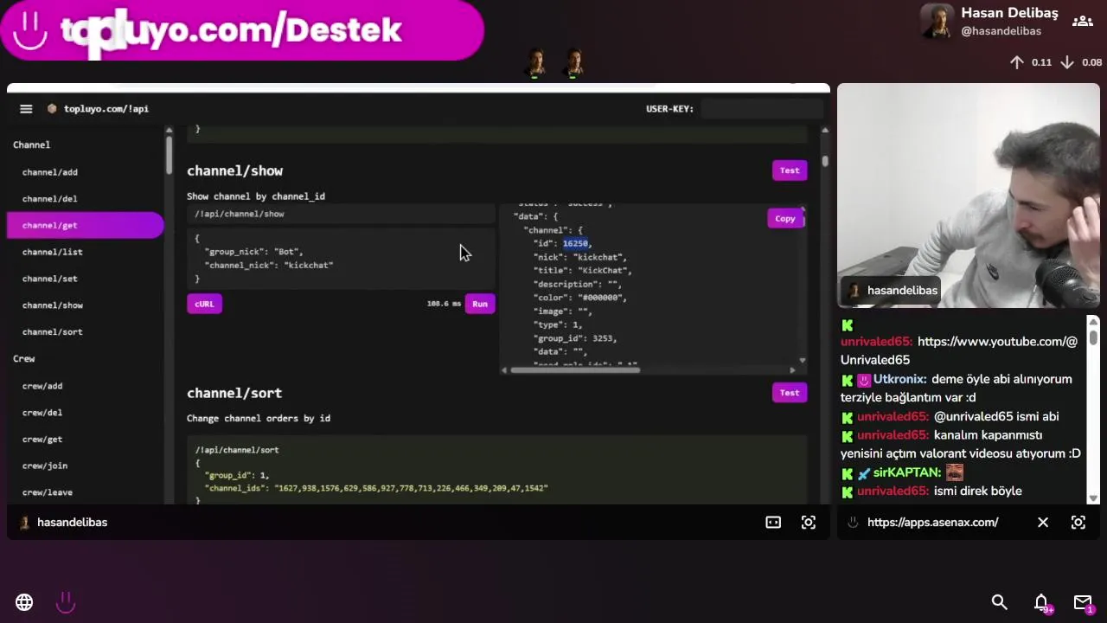Open crew/join in the sidebar
This screenshot has width=1107, height=623.
[x=45, y=466]
